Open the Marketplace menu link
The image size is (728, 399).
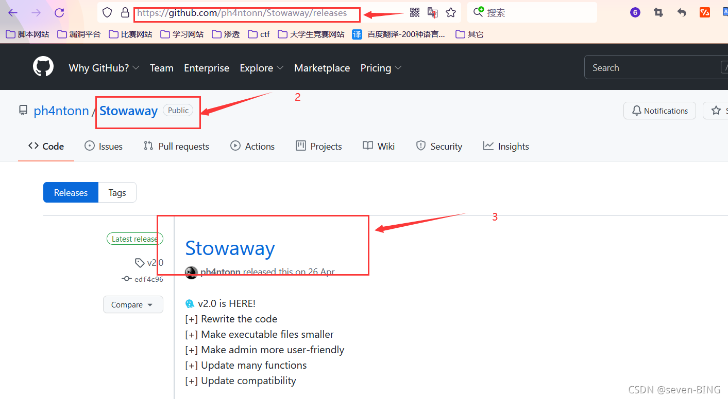[322, 68]
